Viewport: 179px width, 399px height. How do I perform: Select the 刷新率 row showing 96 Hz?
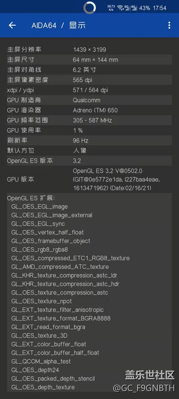[x=89, y=140]
